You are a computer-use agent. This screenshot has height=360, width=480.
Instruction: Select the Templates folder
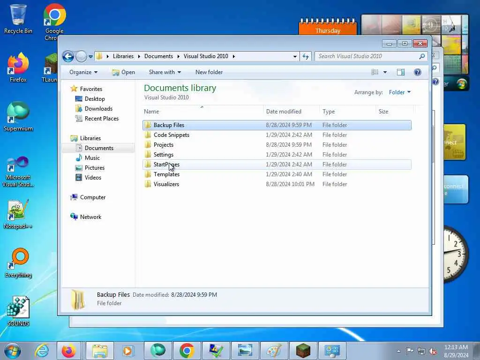pos(277,174)
